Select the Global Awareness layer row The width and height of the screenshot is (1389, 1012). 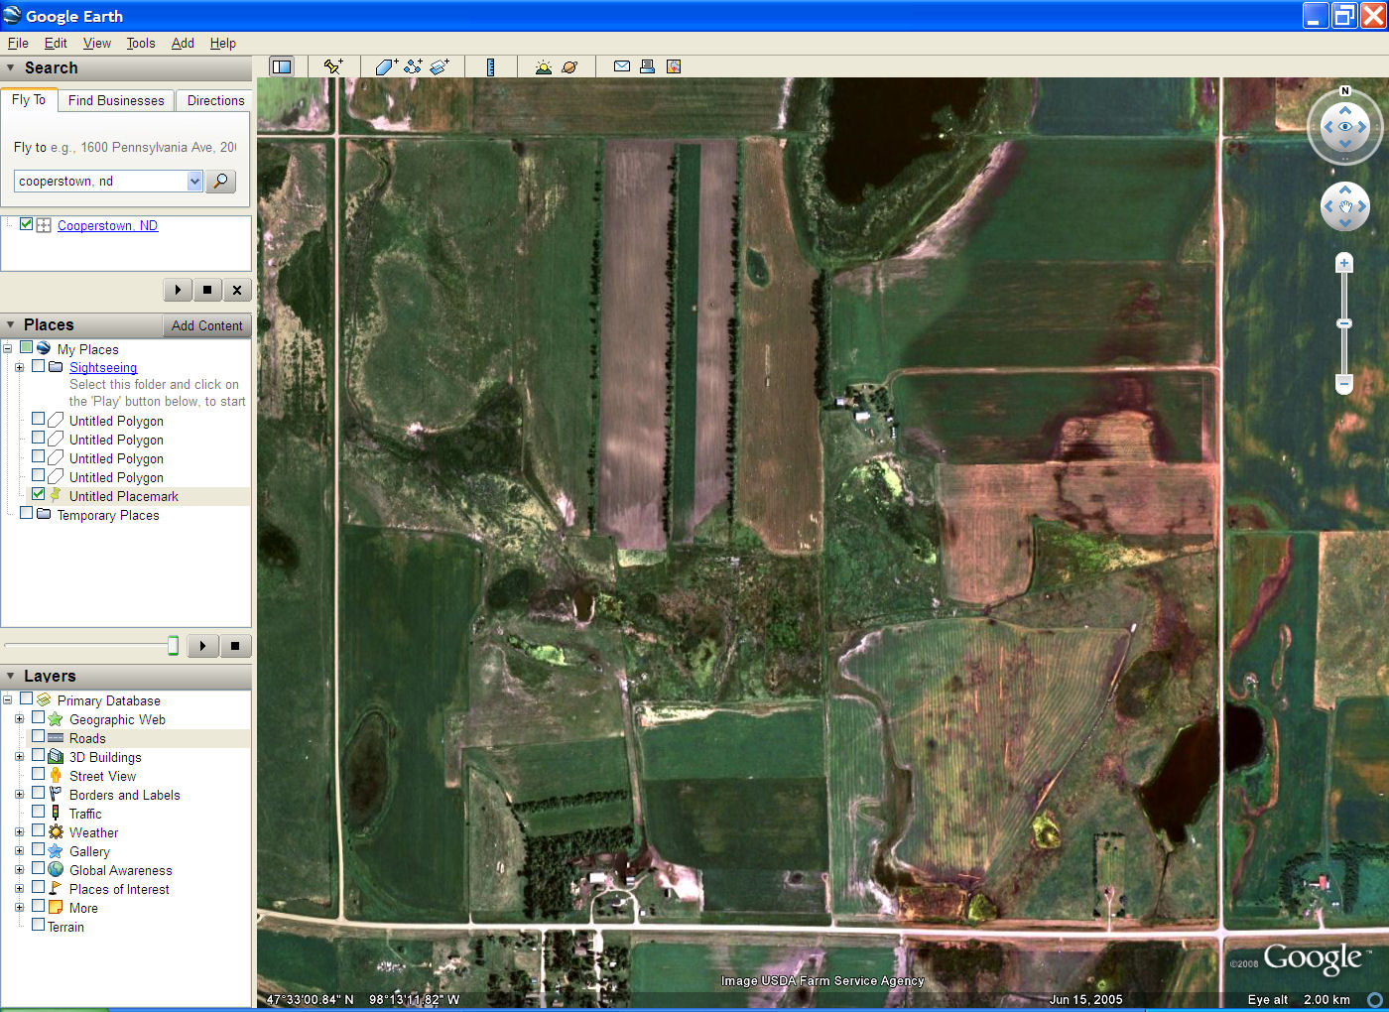click(120, 870)
